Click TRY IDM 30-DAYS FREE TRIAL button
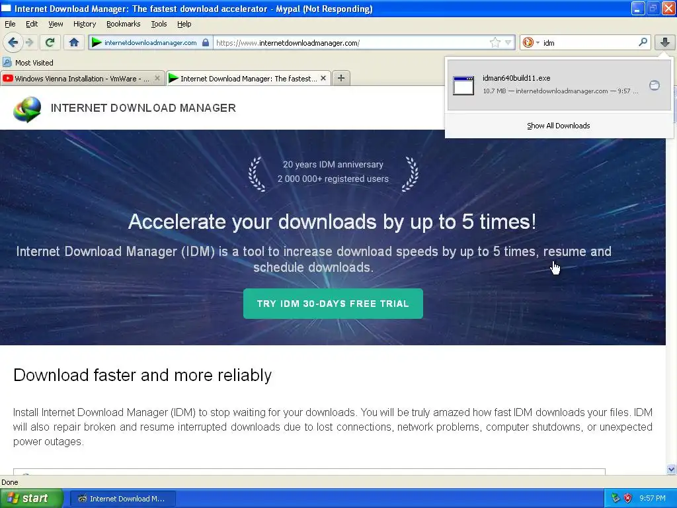 tap(333, 304)
